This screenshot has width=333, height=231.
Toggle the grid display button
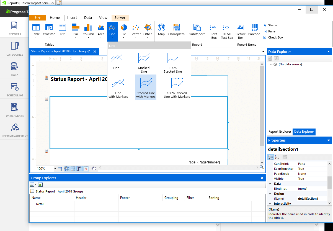click(x=60, y=168)
